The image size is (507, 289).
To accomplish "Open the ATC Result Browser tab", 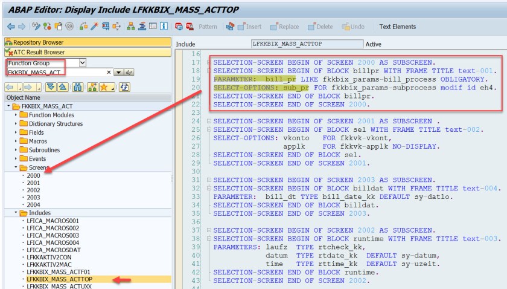I will pos(88,52).
